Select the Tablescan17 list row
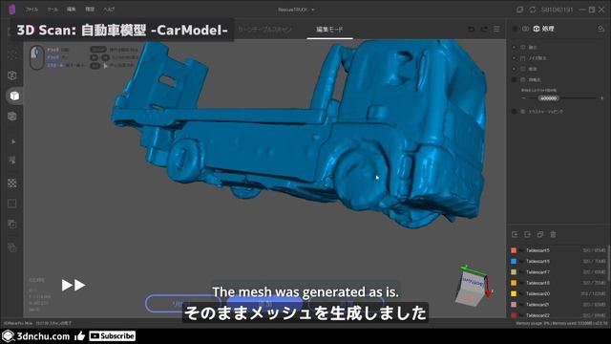The height and width of the screenshot is (344, 611). [x=558, y=272]
